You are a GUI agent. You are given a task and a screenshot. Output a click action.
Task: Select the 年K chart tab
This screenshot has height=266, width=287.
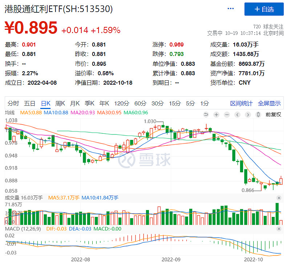coord(104,104)
